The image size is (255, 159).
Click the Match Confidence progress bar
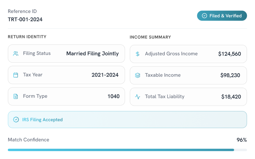(127, 150)
